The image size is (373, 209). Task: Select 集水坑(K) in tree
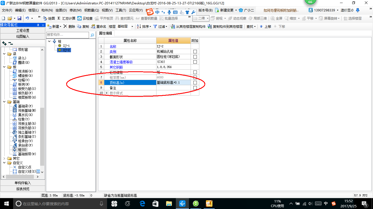(25, 115)
